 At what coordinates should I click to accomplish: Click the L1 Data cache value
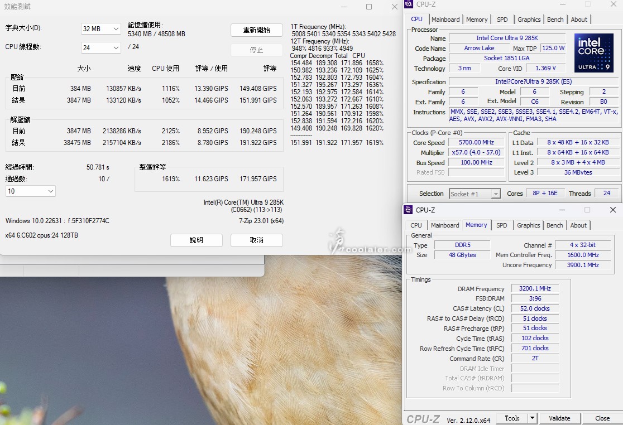(x=578, y=142)
